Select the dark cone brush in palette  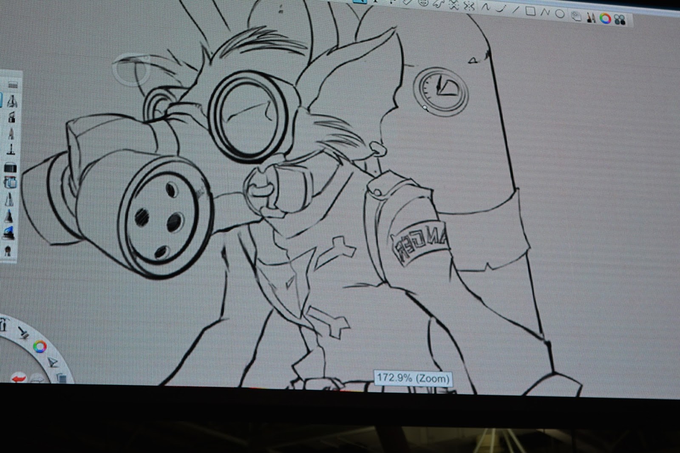(9, 216)
